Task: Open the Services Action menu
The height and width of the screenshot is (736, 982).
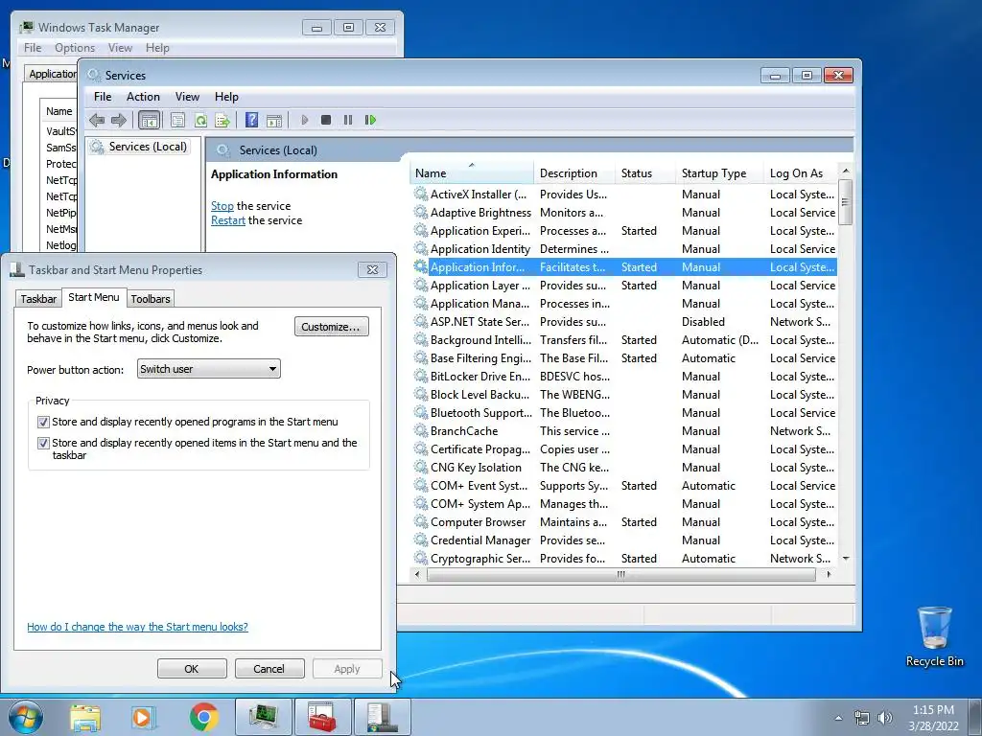Action: tap(143, 97)
